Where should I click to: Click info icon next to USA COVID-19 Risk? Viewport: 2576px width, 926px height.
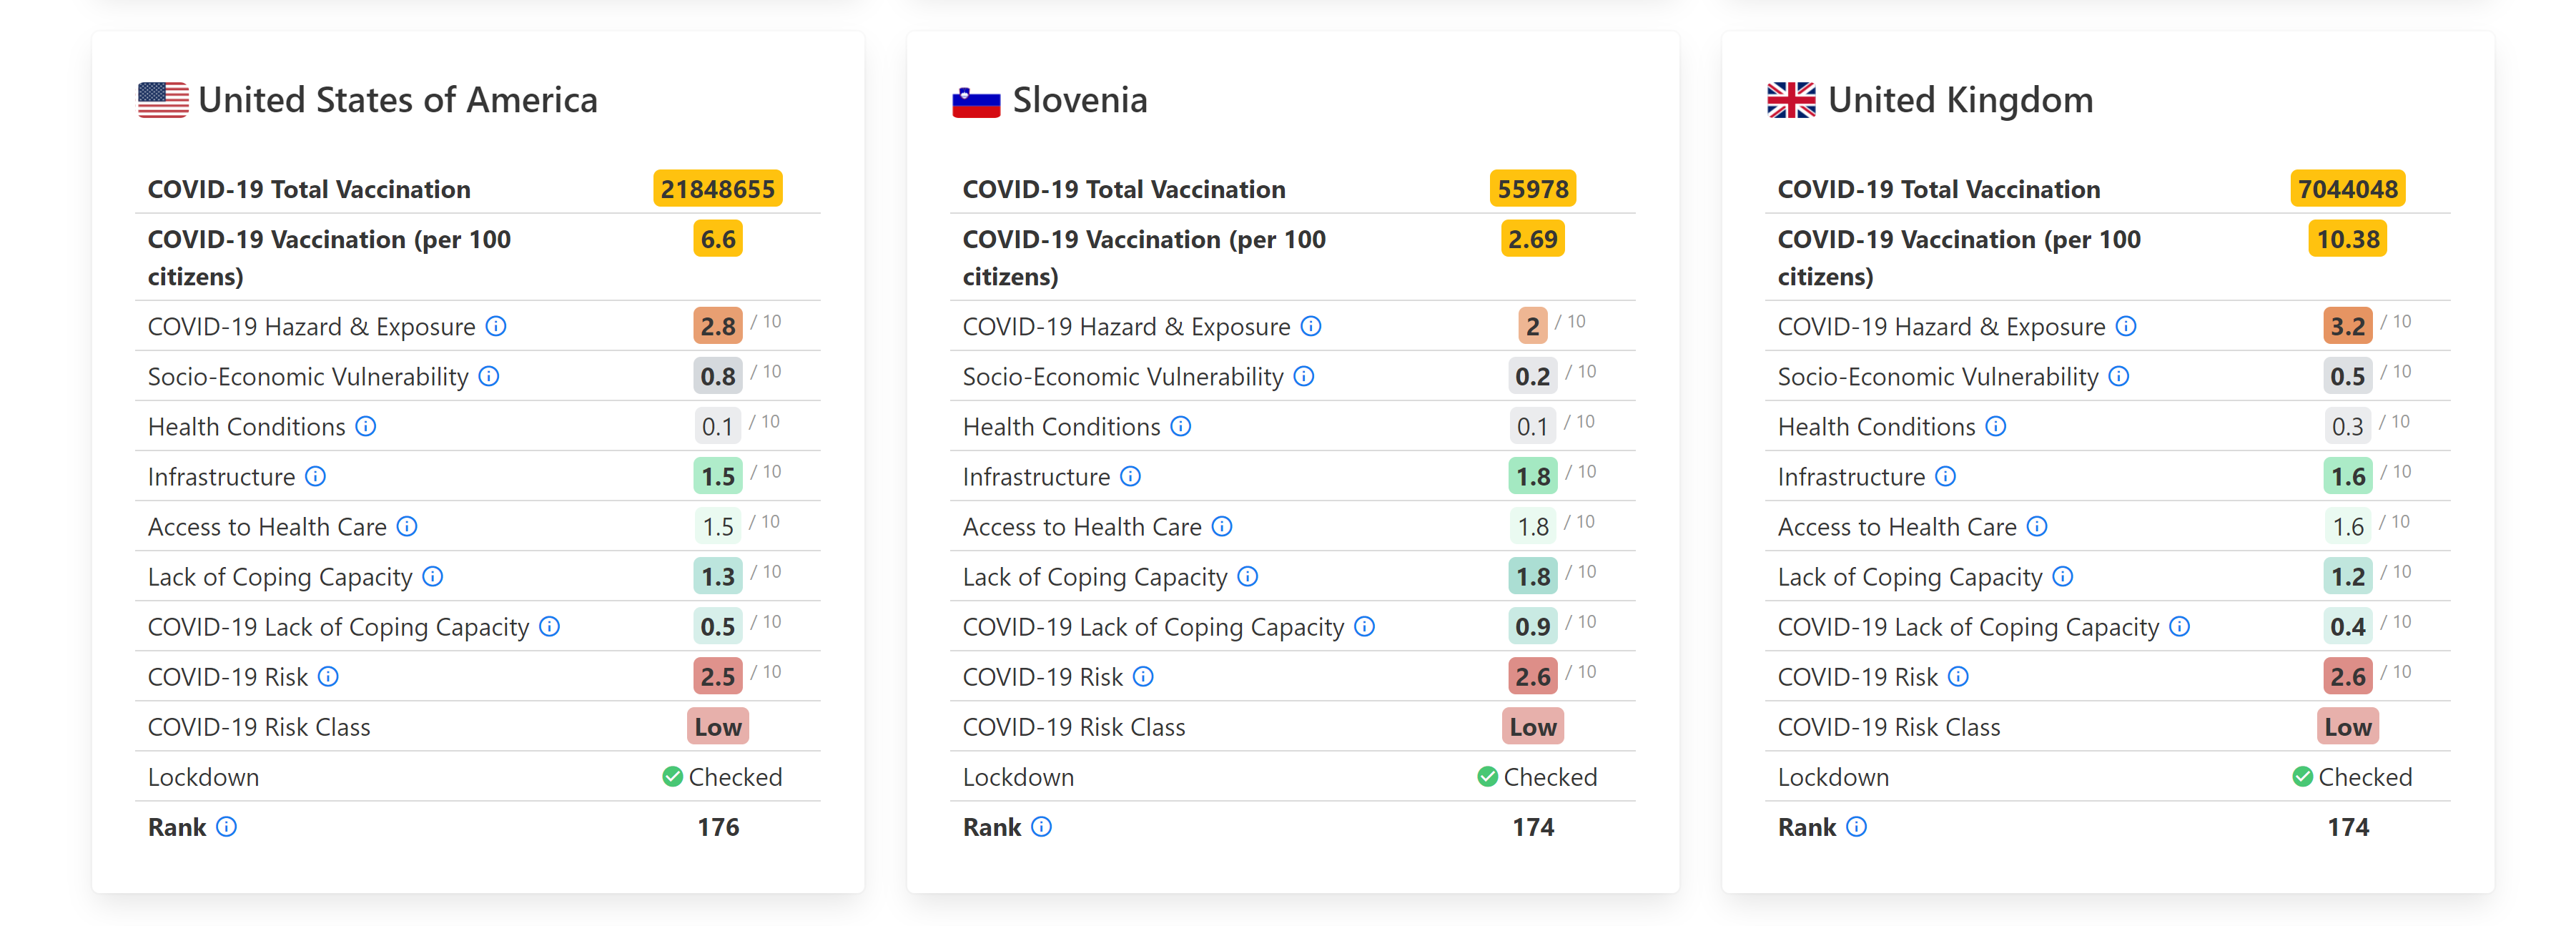point(329,676)
